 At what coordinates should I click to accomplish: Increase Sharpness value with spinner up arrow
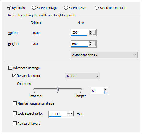point(106,89)
